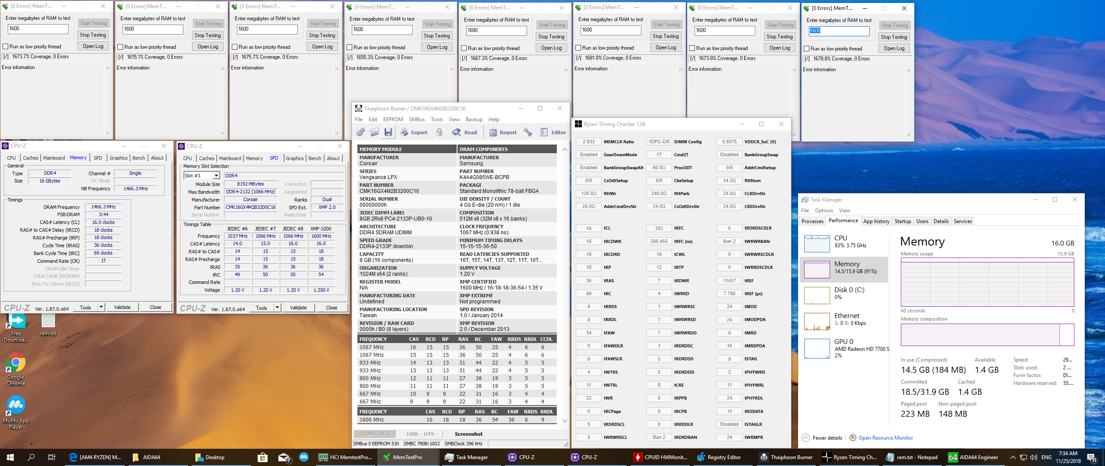
Task: Open Resource Monitor link in Task Manager
Action: [x=885, y=438]
